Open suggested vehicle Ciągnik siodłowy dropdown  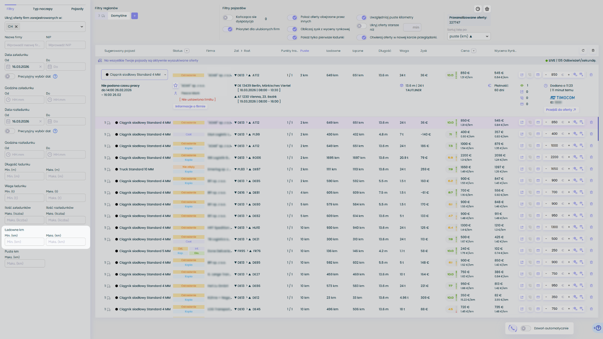[134, 75]
